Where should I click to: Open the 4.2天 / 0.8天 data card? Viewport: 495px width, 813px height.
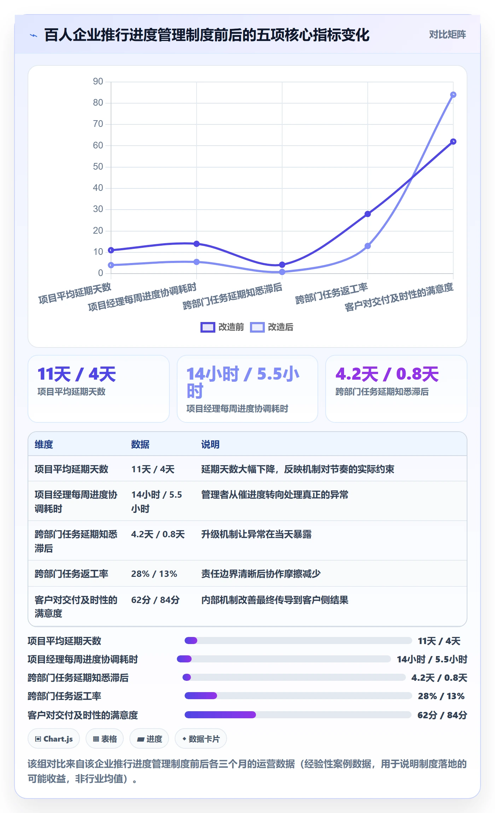pos(396,388)
